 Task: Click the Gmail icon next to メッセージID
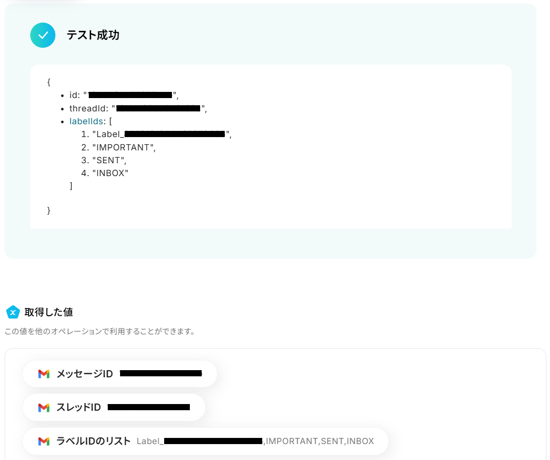(x=44, y=374)
